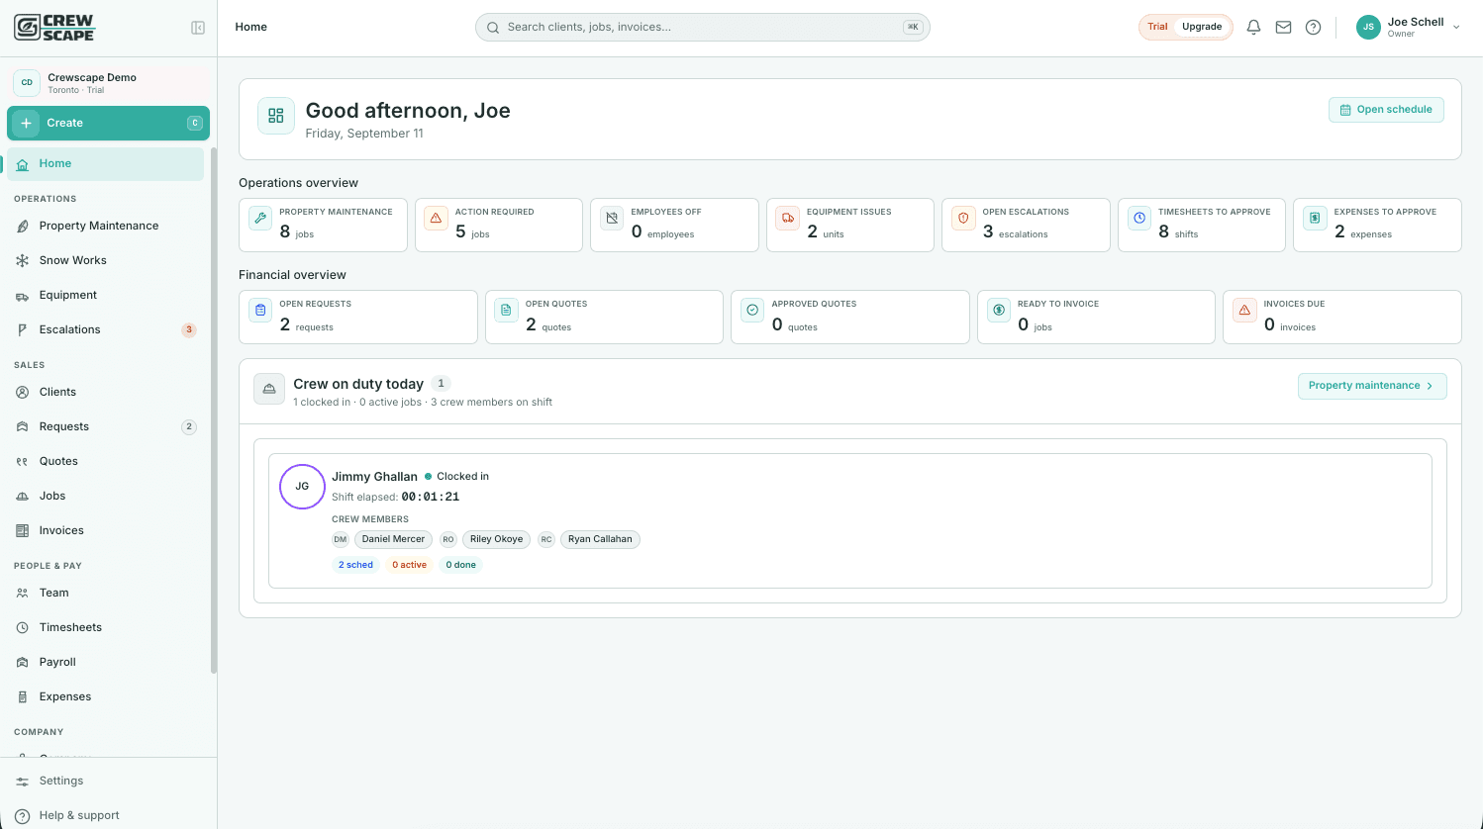
Task: Click the Employees Off calendar icon
Action: pyautogui.click(x=612, y=218)
